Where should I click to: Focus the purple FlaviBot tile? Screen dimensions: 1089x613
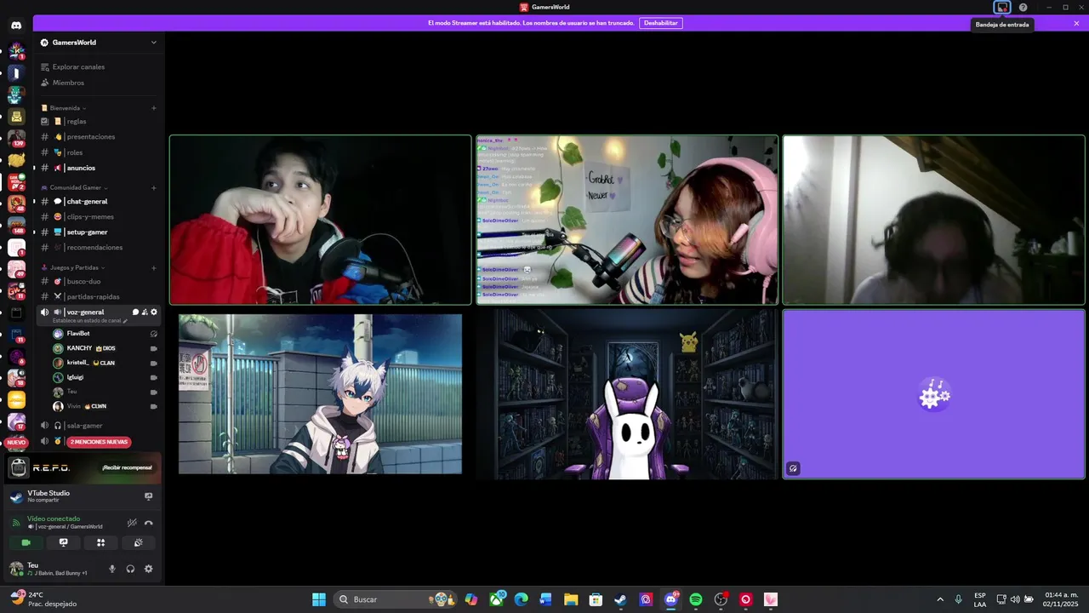[933, 393]
